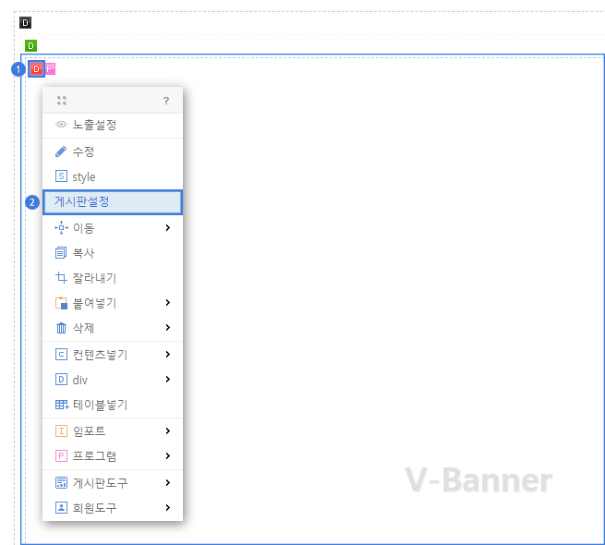Expand the 이동 submenu arrow

point(167,228)
